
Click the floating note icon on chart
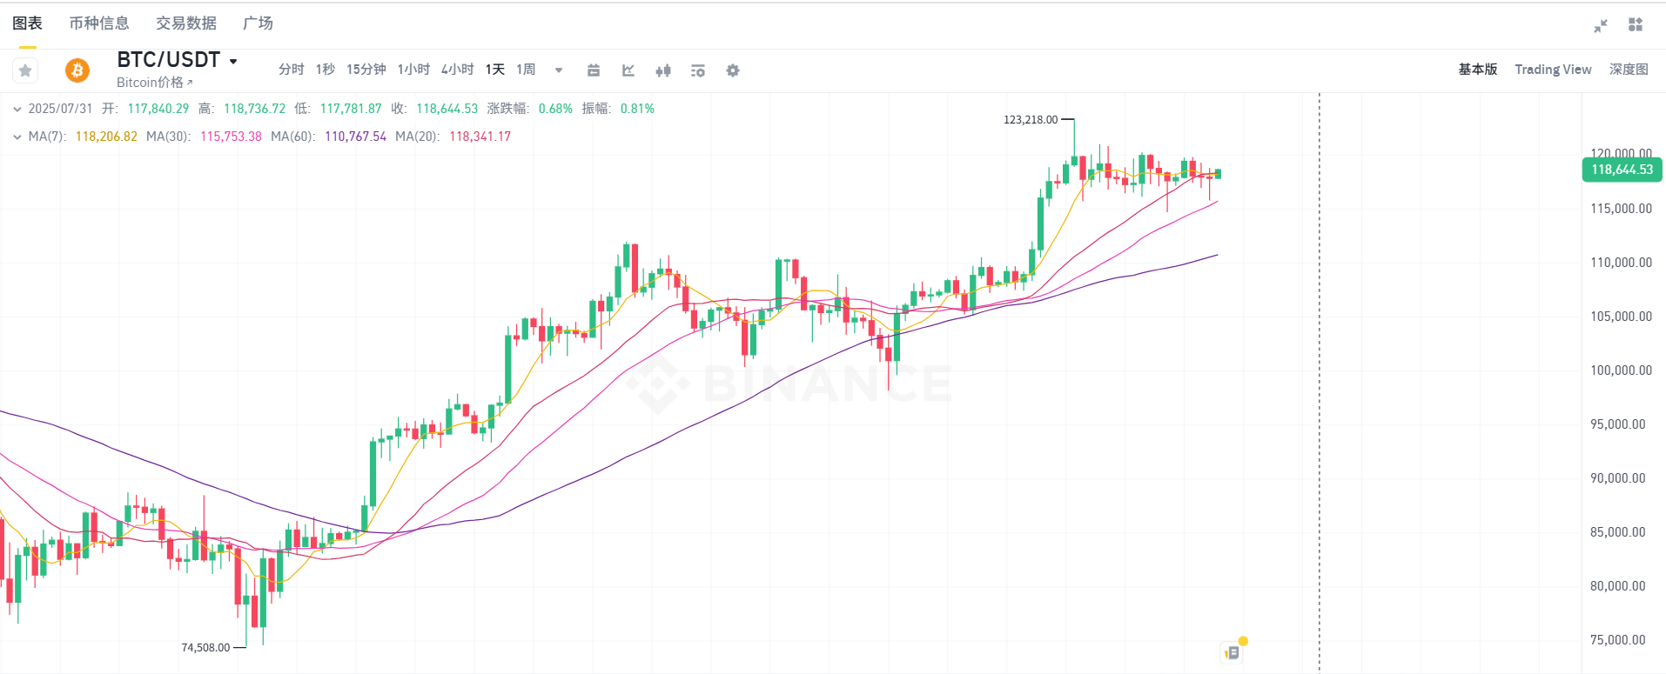pyautogui.click(x=1233, y=651)
